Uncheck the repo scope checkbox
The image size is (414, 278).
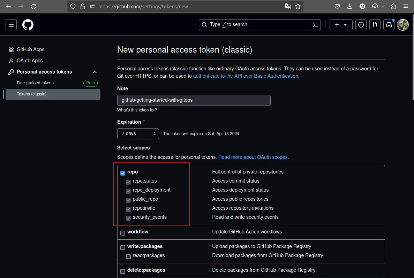123,173
